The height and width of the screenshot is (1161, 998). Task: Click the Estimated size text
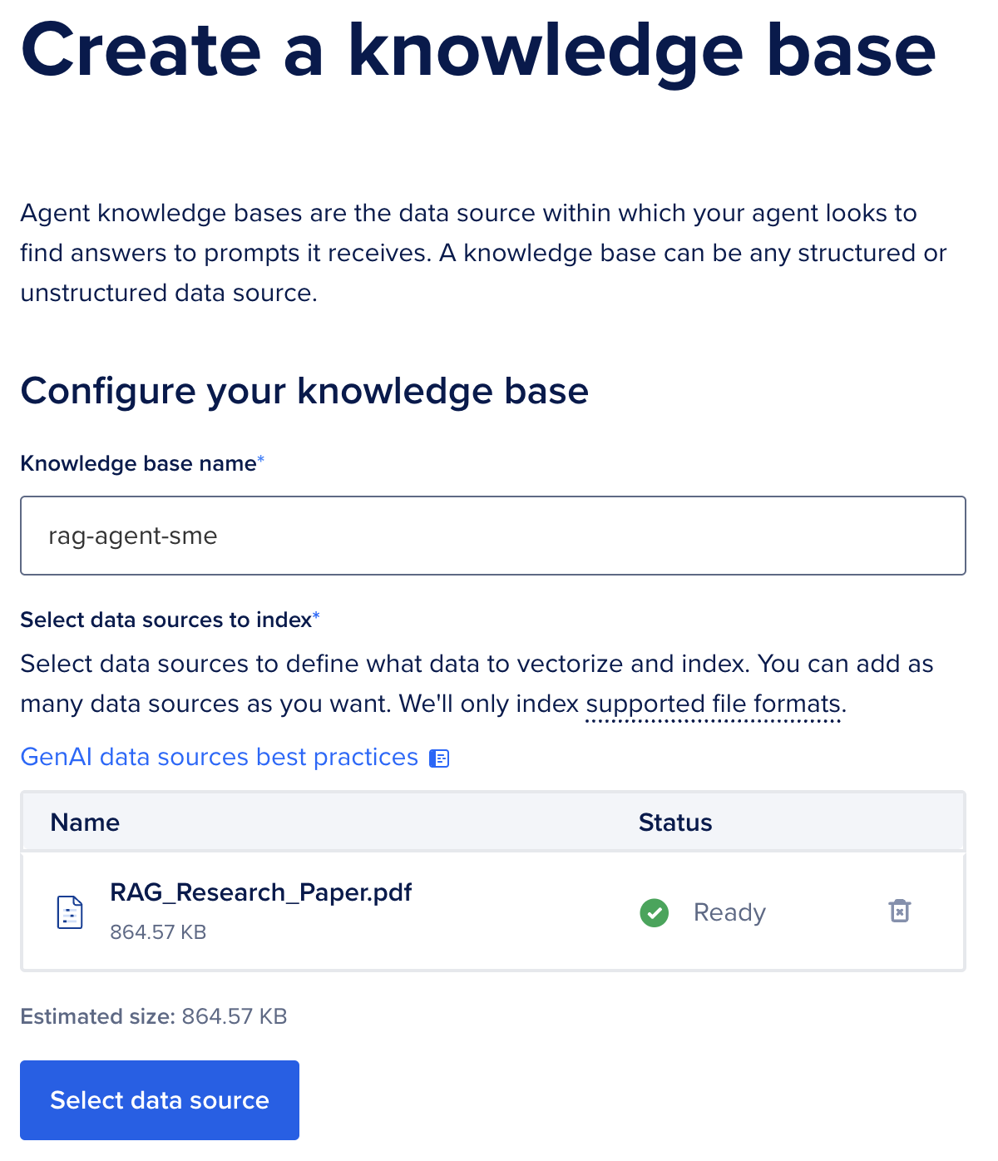(154, 1016)
